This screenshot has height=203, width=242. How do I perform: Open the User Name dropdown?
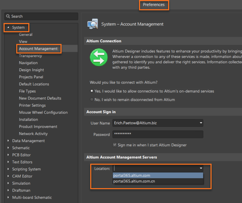pyautogui.click(x=201, y=123)
